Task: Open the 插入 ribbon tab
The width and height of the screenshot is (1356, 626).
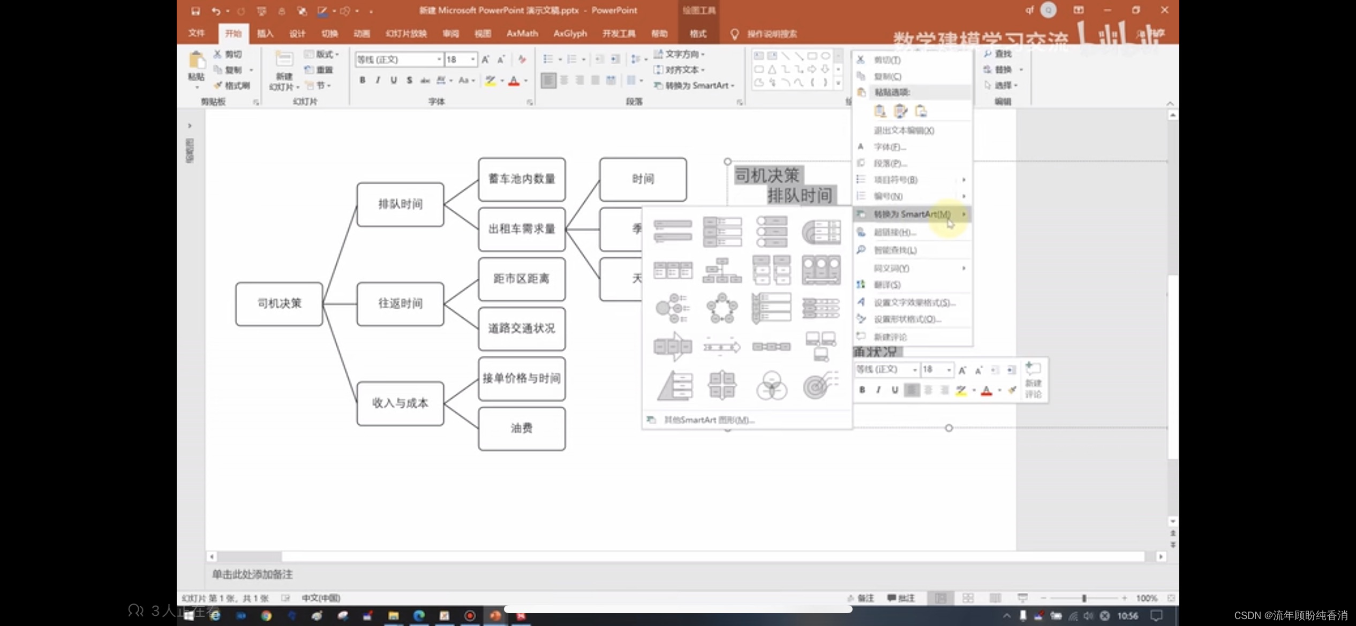Action: 265,34
